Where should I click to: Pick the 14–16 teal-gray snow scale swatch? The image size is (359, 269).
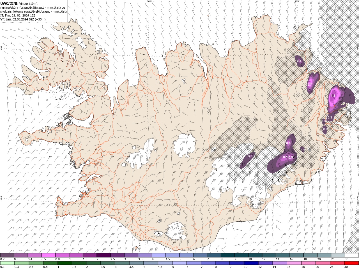pos(283,255)
